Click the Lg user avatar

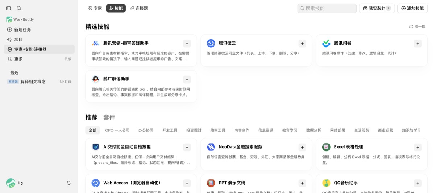(x=11, y=183)
